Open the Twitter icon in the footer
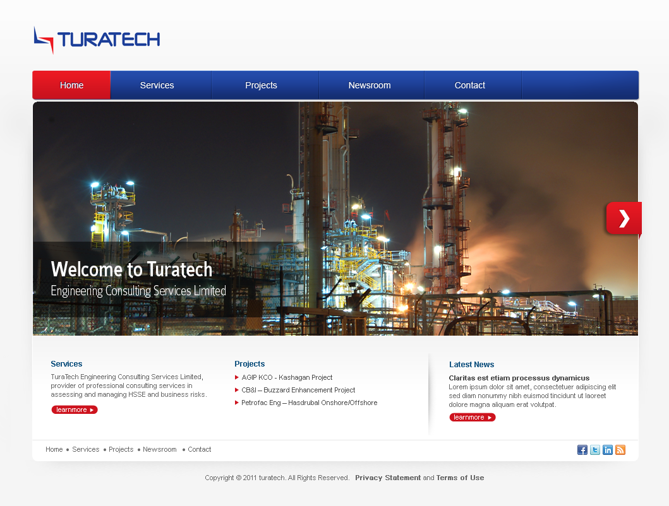Viewport: 669px width, 506px height. [594, 450]
